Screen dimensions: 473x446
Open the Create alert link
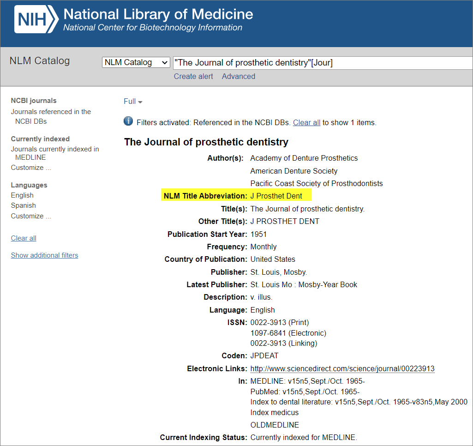tap(193, 76)
